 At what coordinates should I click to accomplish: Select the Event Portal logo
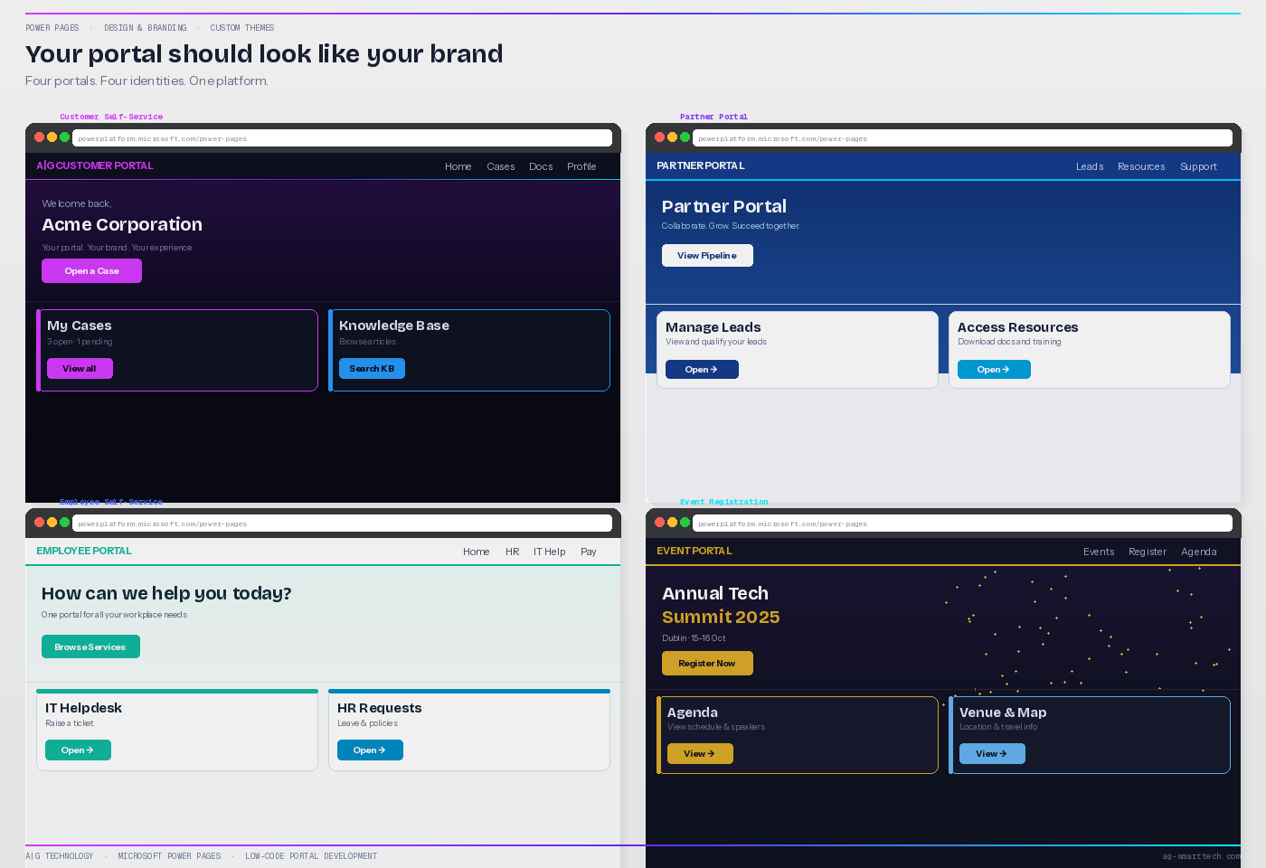coord(694,551)
